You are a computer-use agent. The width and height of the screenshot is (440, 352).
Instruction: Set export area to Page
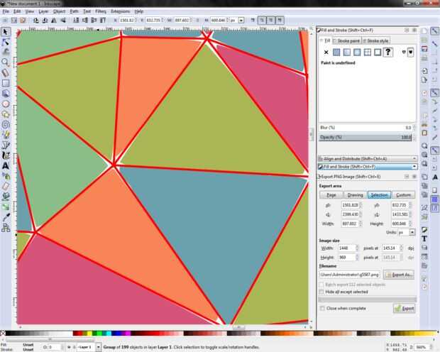coord(331,195)
